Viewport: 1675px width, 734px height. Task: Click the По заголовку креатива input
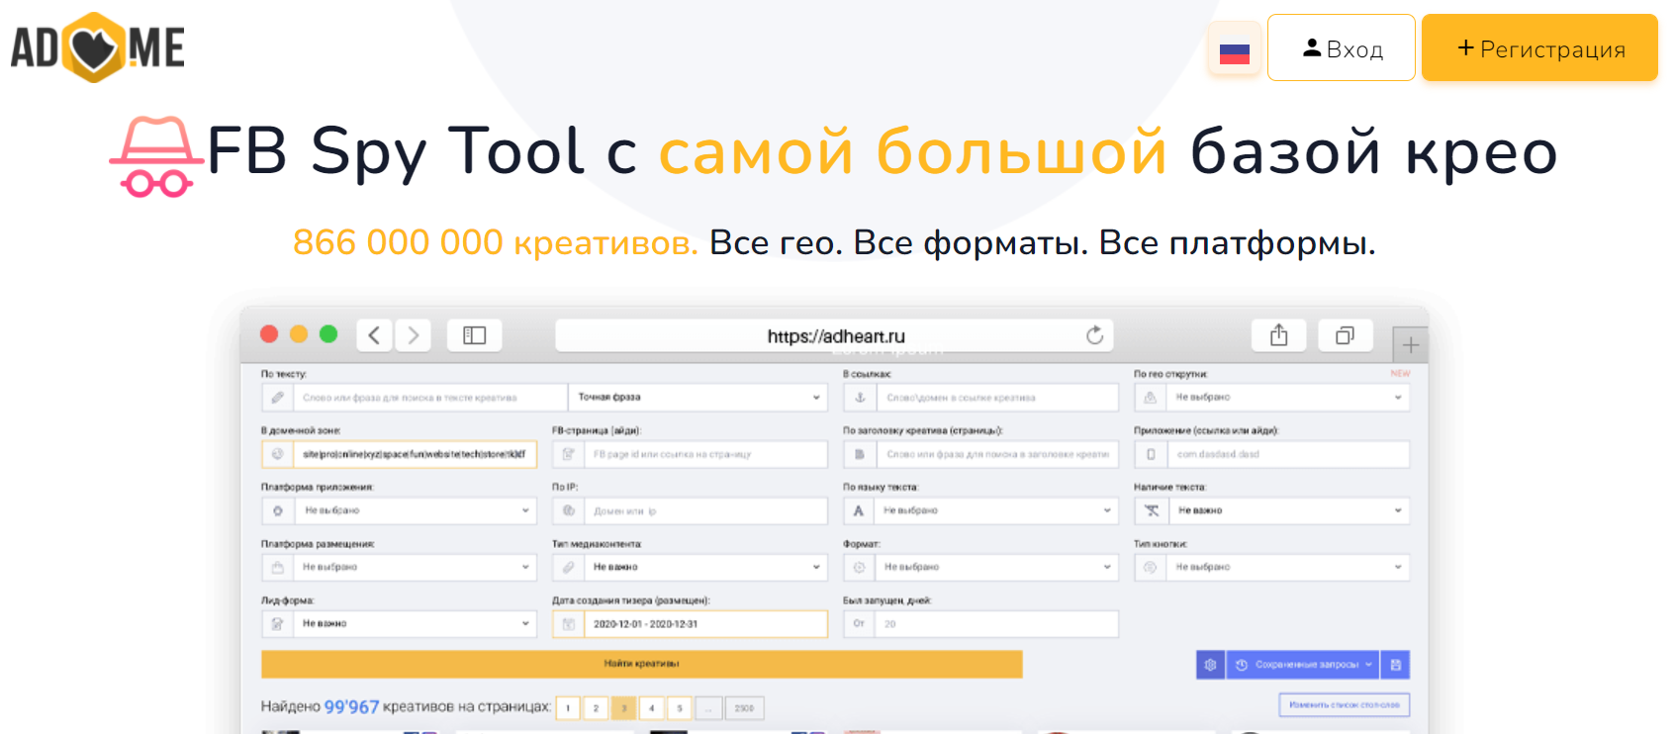997,454
